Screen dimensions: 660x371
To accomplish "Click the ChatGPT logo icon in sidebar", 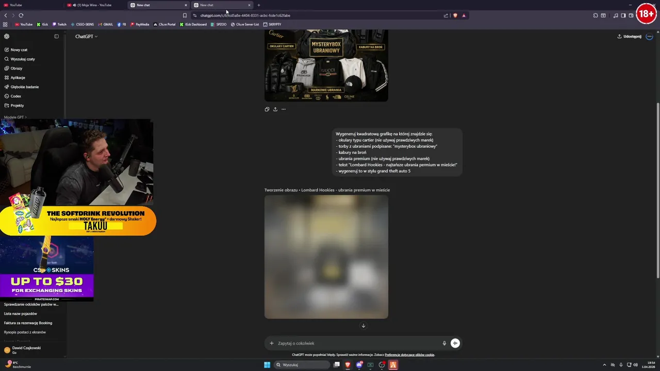I will click(x=7, y=37).
